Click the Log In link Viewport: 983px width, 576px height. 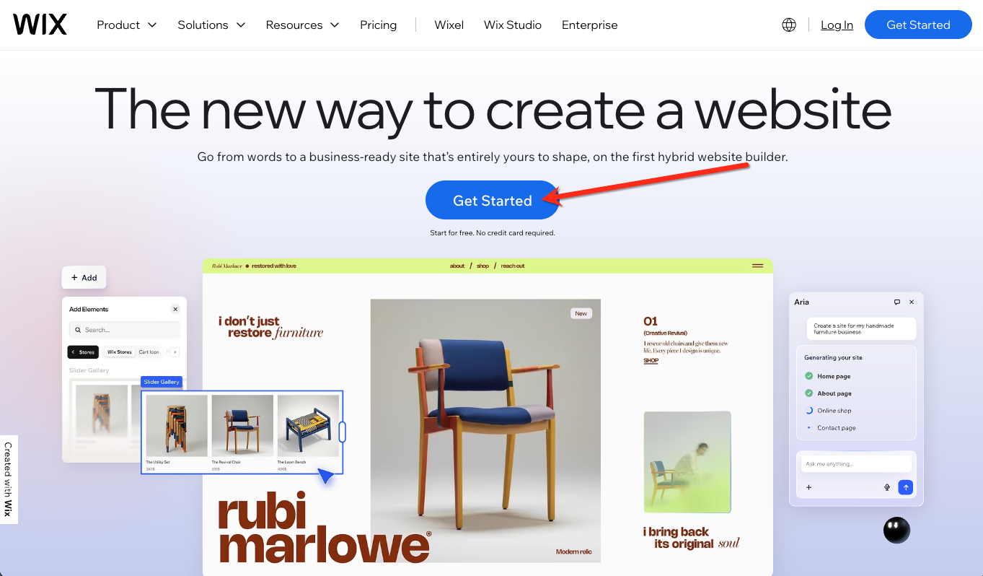coord(837,25)
